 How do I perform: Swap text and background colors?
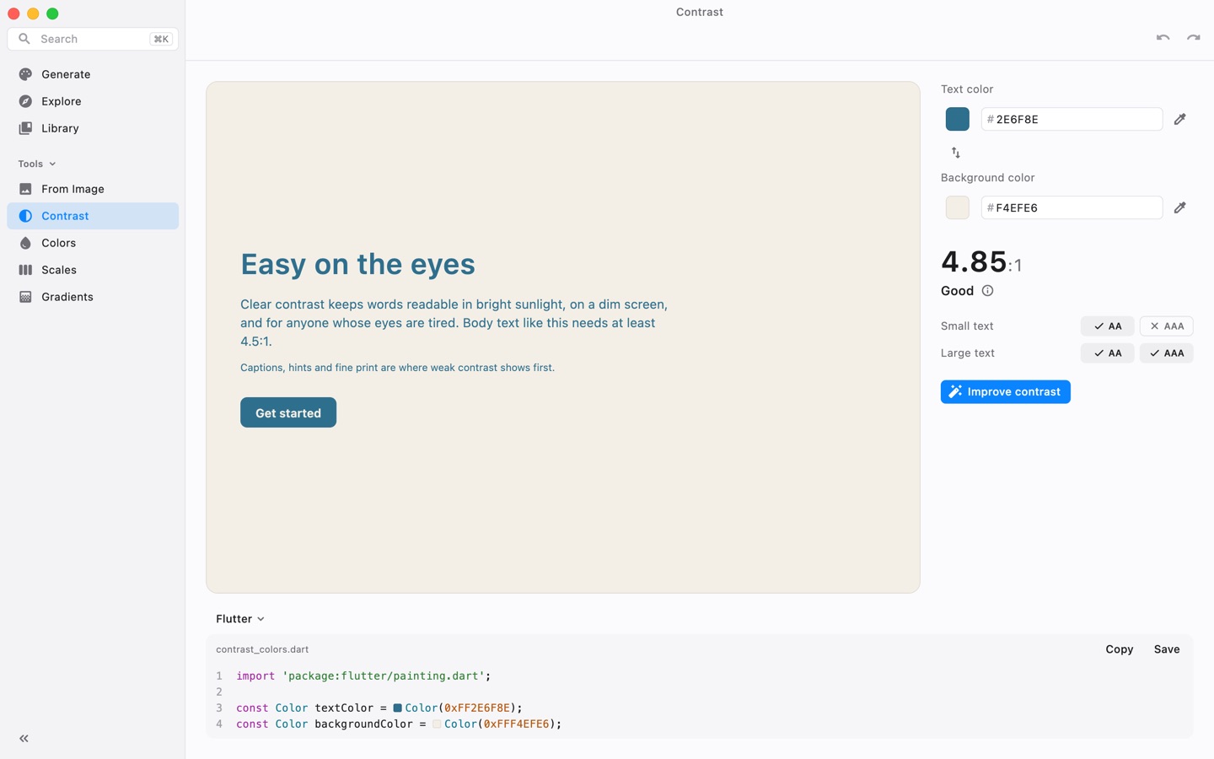pyautogui.click(x=956, y=153)
